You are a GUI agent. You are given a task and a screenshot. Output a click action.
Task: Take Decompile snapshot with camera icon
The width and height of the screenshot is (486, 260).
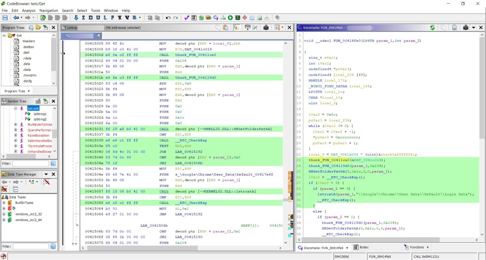466,27
